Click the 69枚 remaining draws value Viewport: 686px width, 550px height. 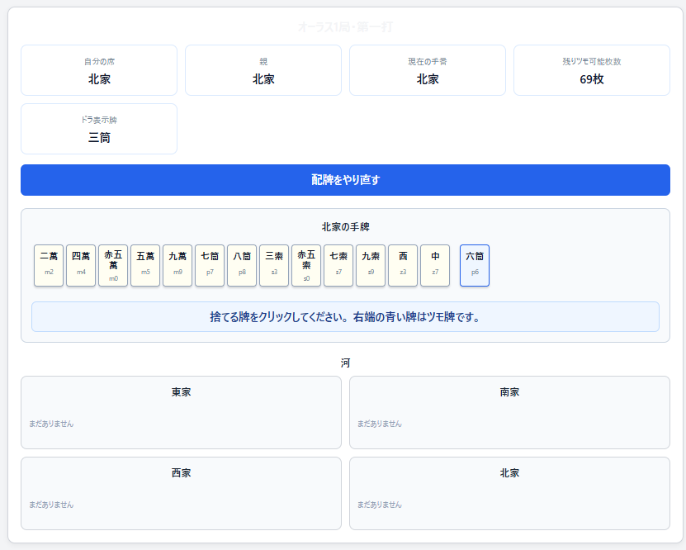592,79
